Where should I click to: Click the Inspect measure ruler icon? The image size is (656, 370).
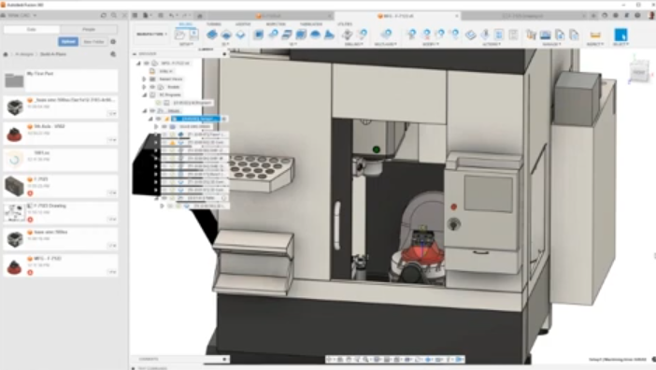595,35
